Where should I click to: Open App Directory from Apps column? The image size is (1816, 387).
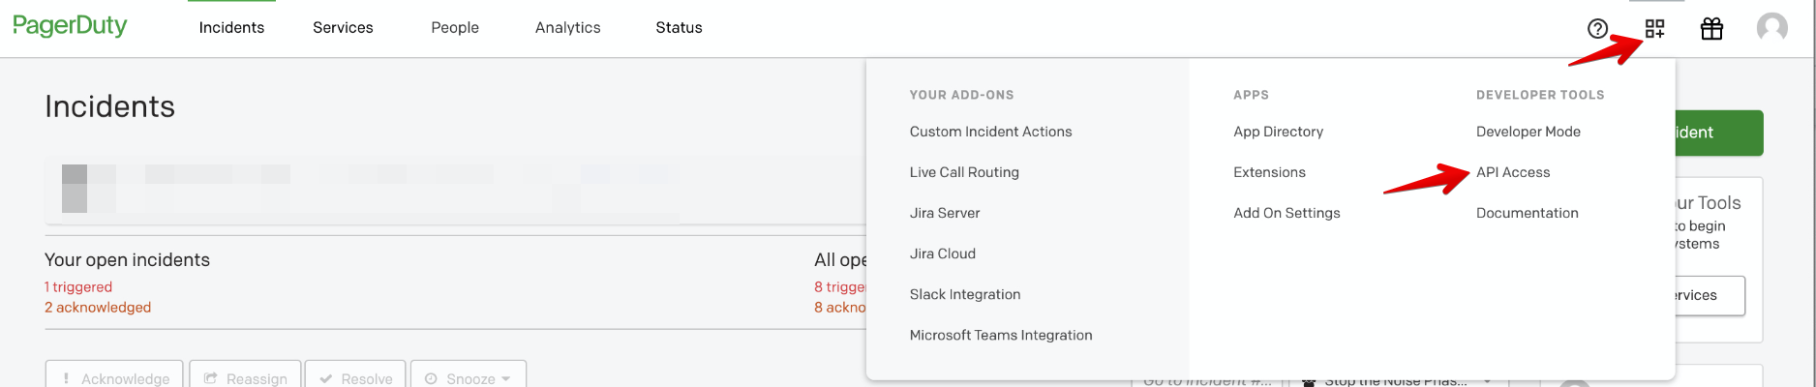[x=1278, y=132]
